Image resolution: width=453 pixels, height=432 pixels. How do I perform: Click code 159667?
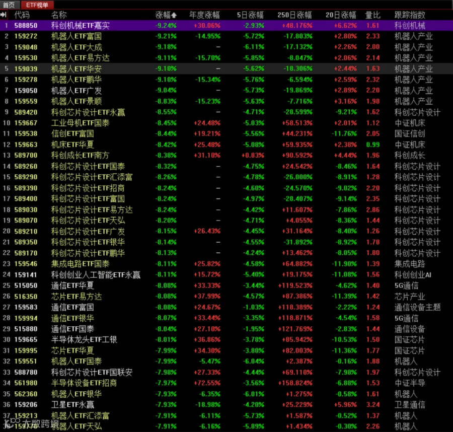[26, 123]
